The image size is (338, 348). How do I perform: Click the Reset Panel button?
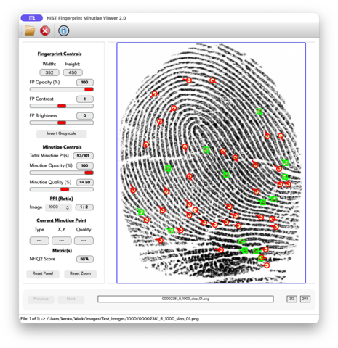[x=43, y=273]
